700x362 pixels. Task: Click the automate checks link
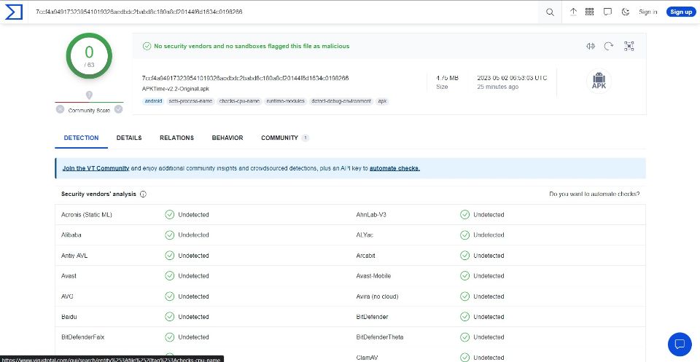pyautogui.click(x=394, y=168)
